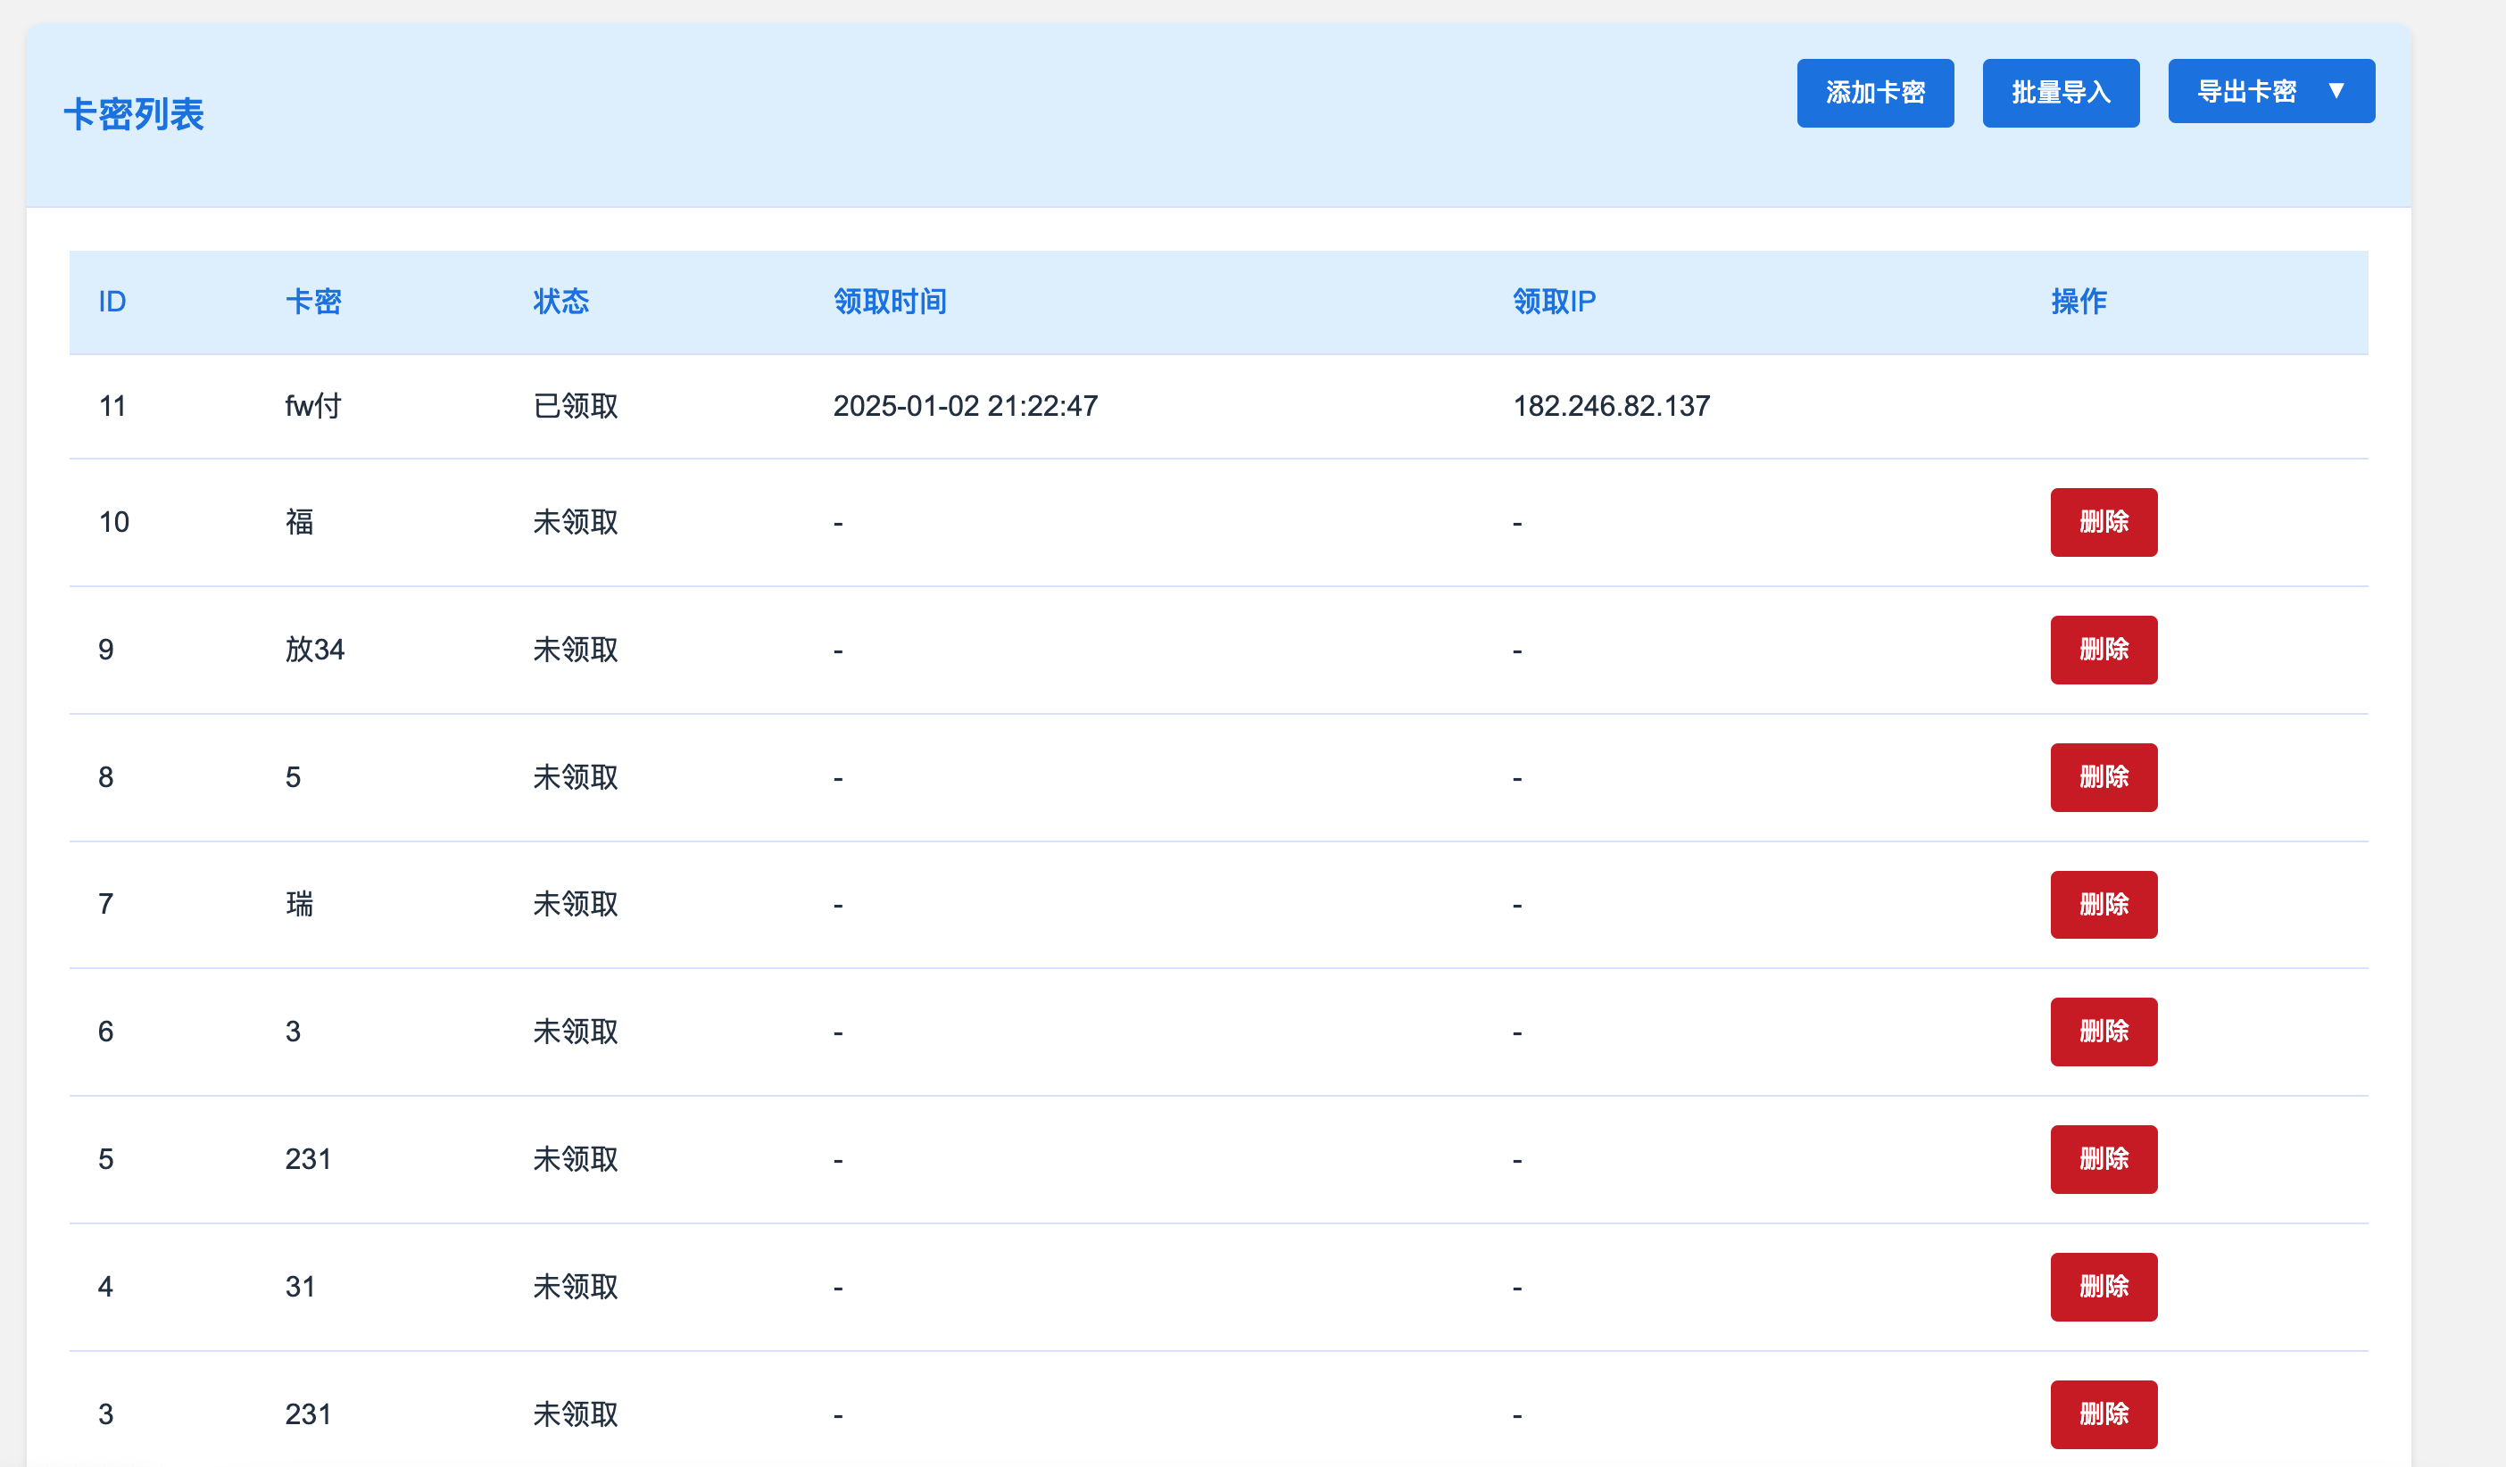2506x1467 pixels.
Task: Remove card key ID 8
Action: [x=2104, y=776]
